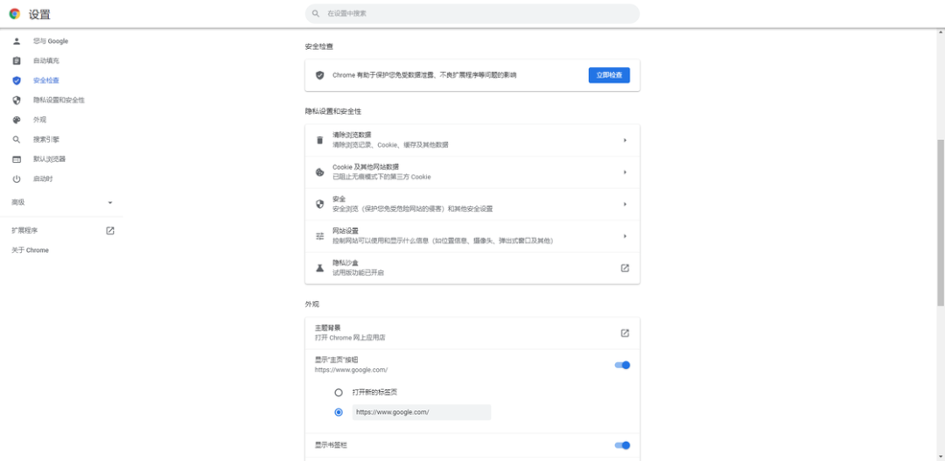Click the browser window icon for 默认浏览器
The height and width of the screenshot is (461, 945).
tap(17, 159)
